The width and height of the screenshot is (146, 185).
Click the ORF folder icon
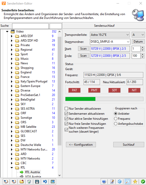pos(17,113)
